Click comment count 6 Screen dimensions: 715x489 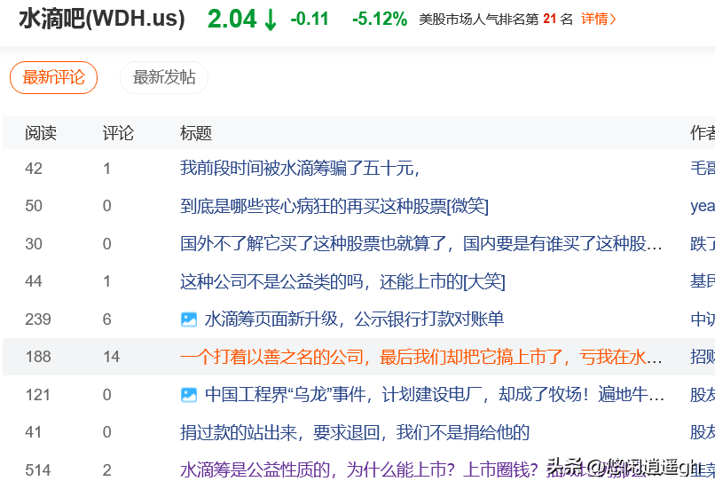click(107, 319)
